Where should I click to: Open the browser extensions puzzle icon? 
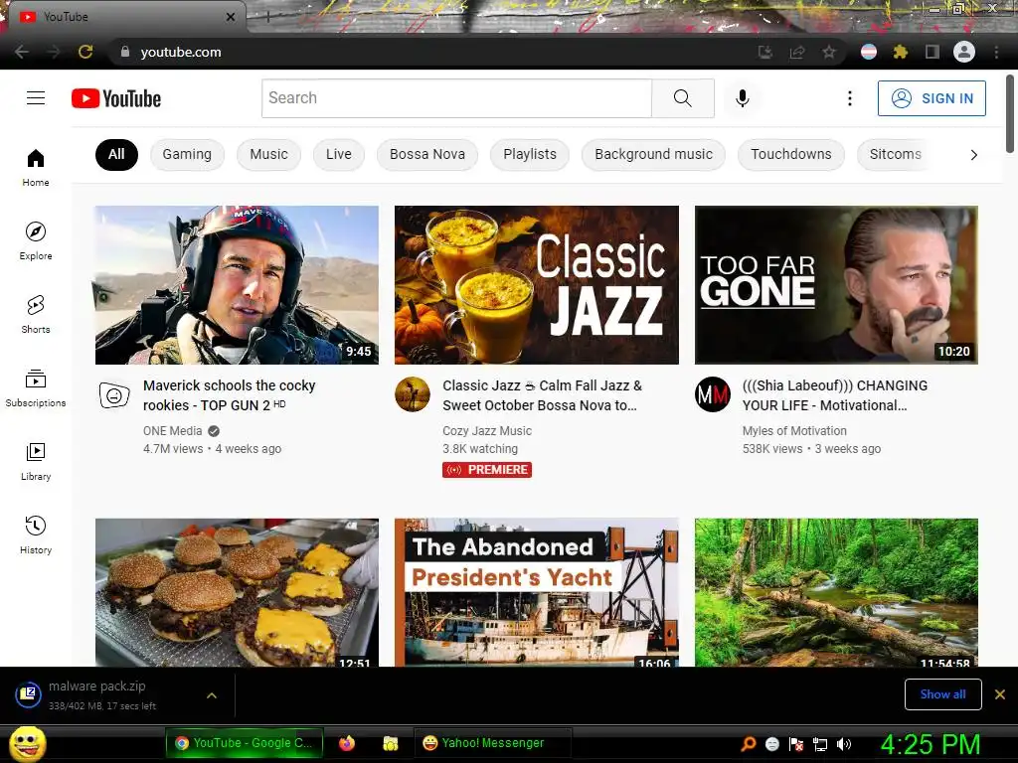pyautogui.click(x=900, y=52)
